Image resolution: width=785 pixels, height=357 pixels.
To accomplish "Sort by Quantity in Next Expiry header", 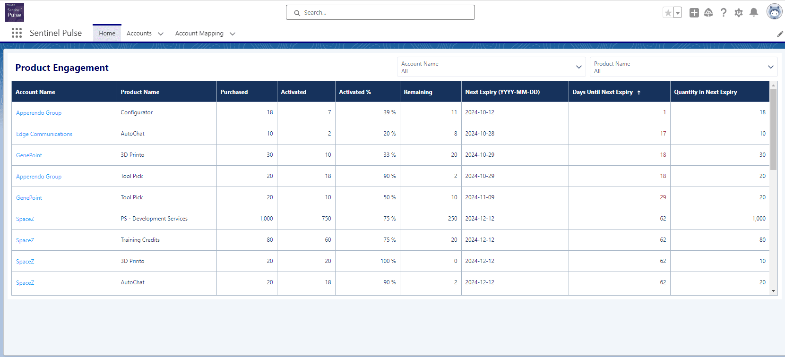I will click(x=720, y=92).
